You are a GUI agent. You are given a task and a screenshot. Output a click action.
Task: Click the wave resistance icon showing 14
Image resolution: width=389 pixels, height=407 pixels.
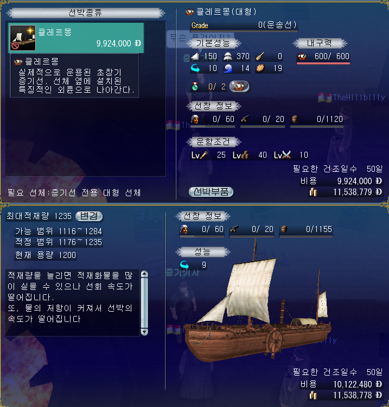[228, 68]
